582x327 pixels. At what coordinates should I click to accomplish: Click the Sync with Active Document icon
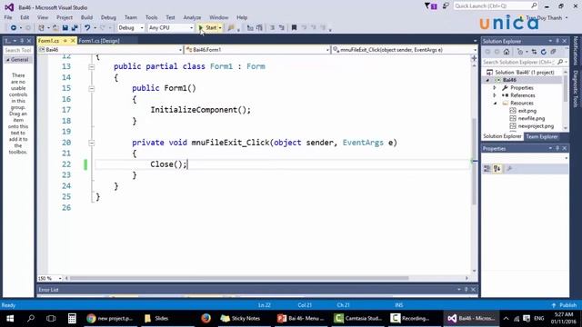pos(534,52)
